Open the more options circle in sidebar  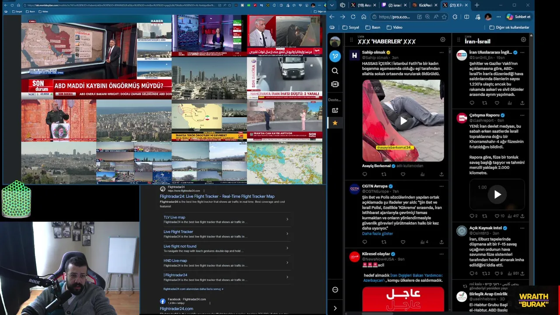pos(335,290)
